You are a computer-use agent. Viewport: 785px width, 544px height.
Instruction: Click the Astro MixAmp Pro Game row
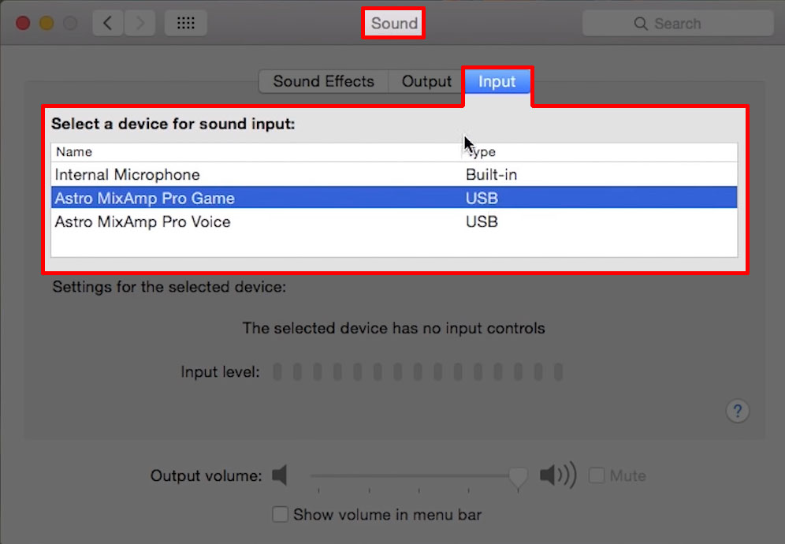coord(236,198)
